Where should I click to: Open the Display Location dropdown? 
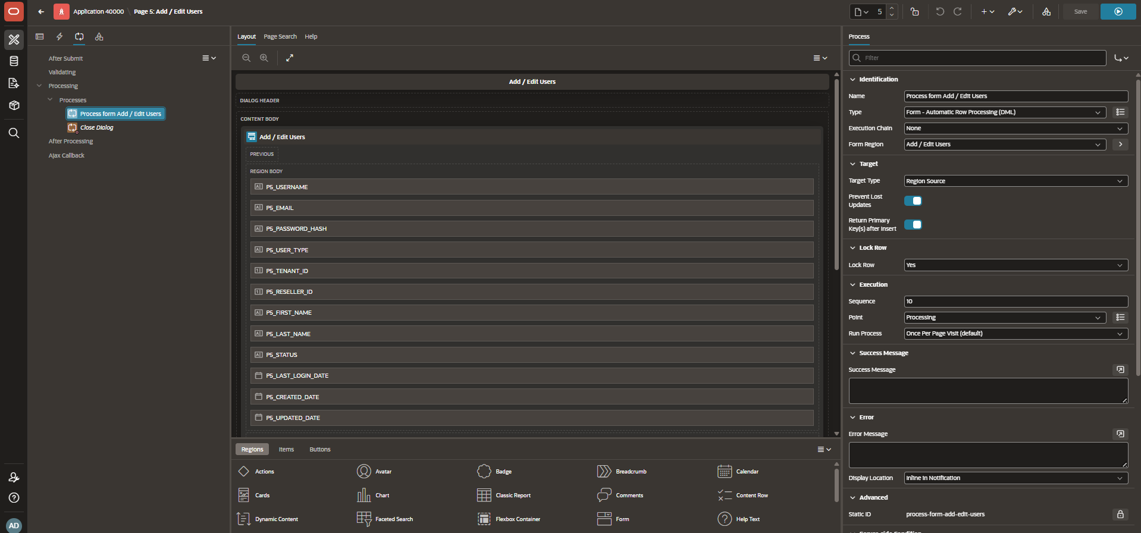click(1016, 478)
